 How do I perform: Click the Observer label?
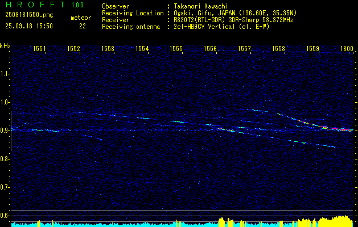click(x=116, y=6)
